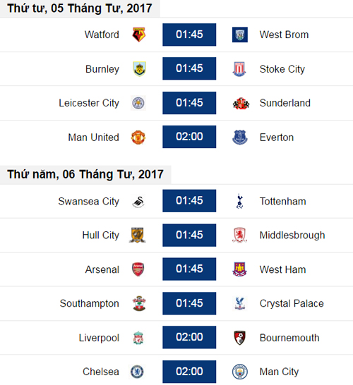Click the Manchester United crest

[138, 137]
